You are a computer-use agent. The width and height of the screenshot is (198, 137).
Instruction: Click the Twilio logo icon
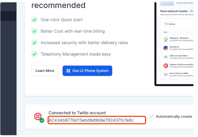coord(38,116)
